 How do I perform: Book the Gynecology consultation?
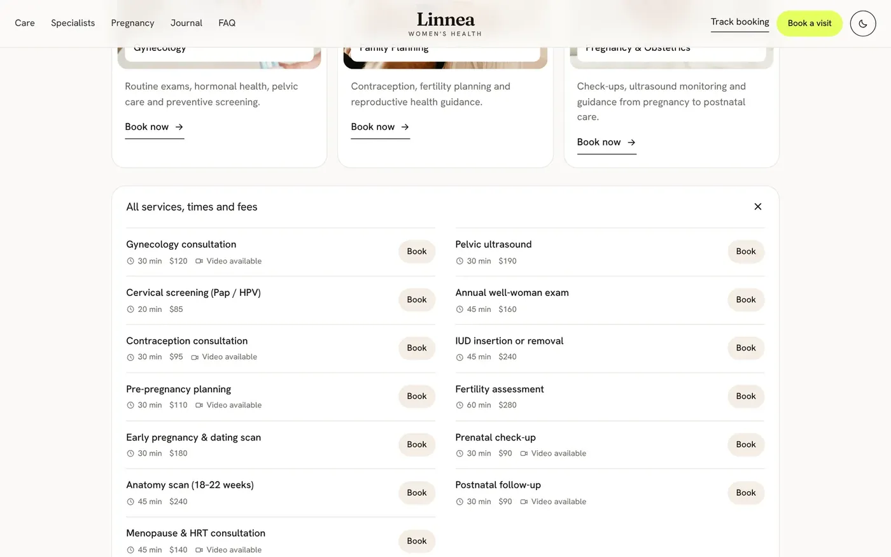(417, 251)
